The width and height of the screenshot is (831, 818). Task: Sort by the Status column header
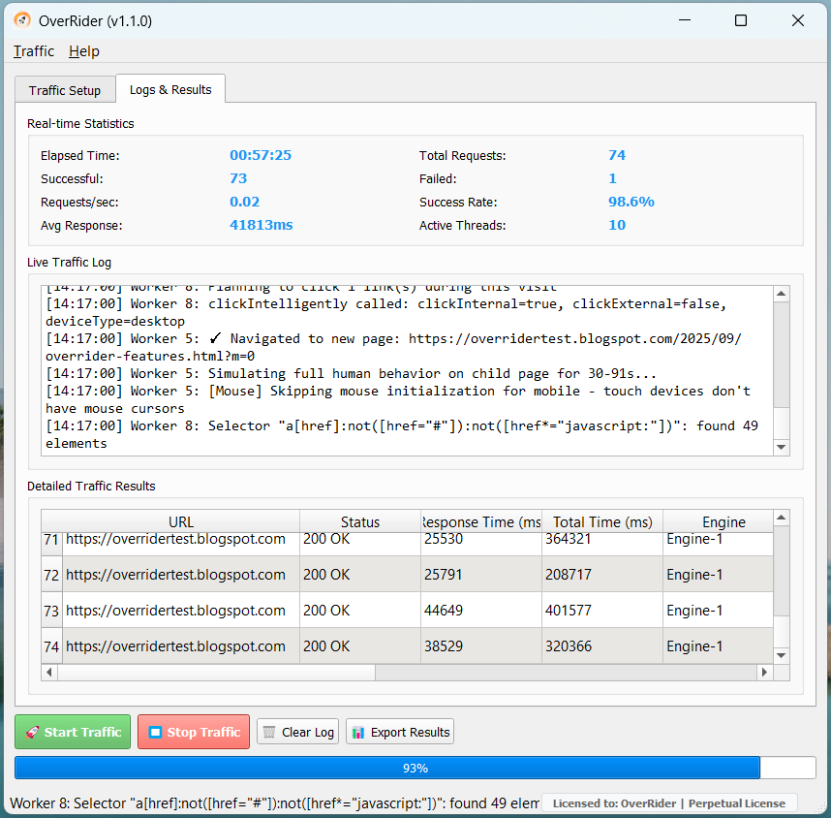(360, 522)
